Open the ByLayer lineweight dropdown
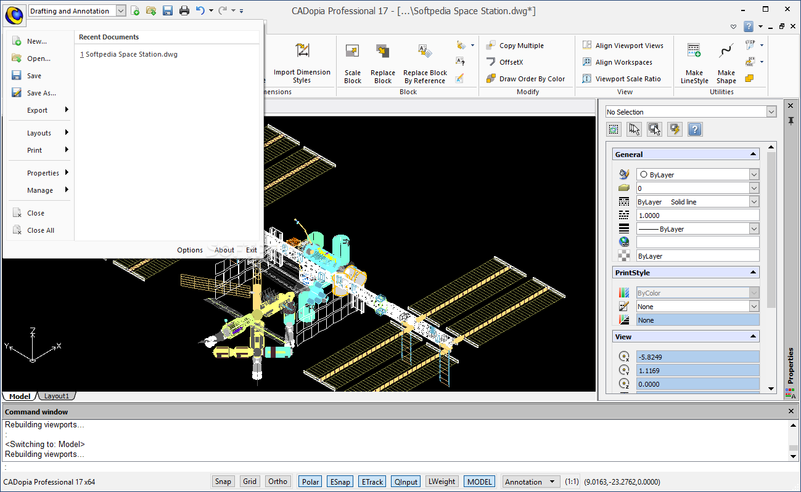 pyautogui.click(x=754, y=228)
